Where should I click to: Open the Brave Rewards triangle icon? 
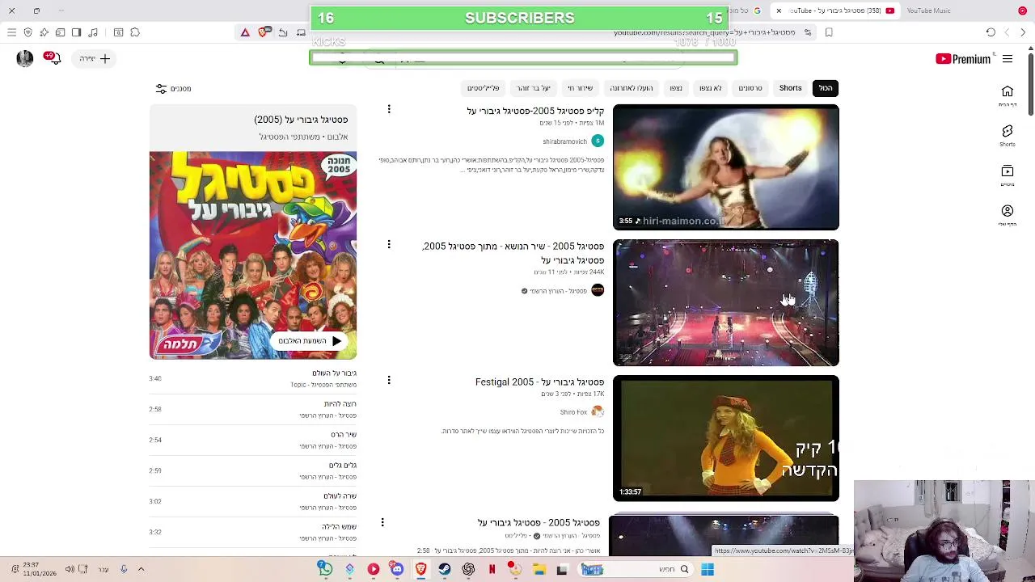click(x=245, y=32)
